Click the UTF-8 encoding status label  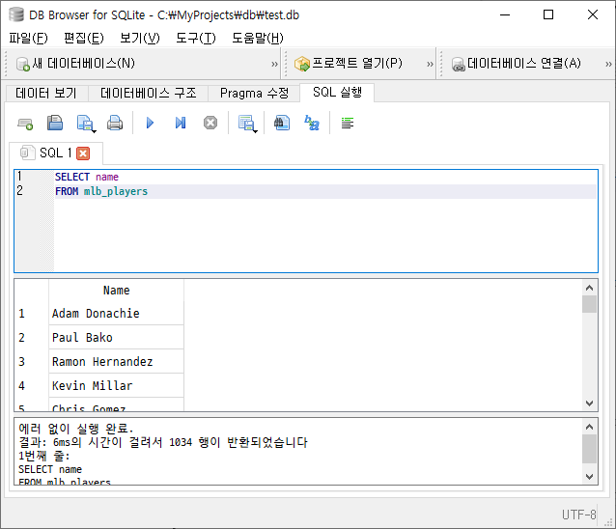(578, 515)
